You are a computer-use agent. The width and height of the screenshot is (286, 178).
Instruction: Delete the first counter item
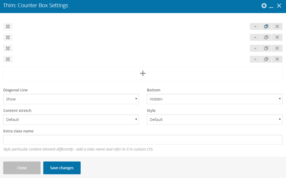[277, 26]
